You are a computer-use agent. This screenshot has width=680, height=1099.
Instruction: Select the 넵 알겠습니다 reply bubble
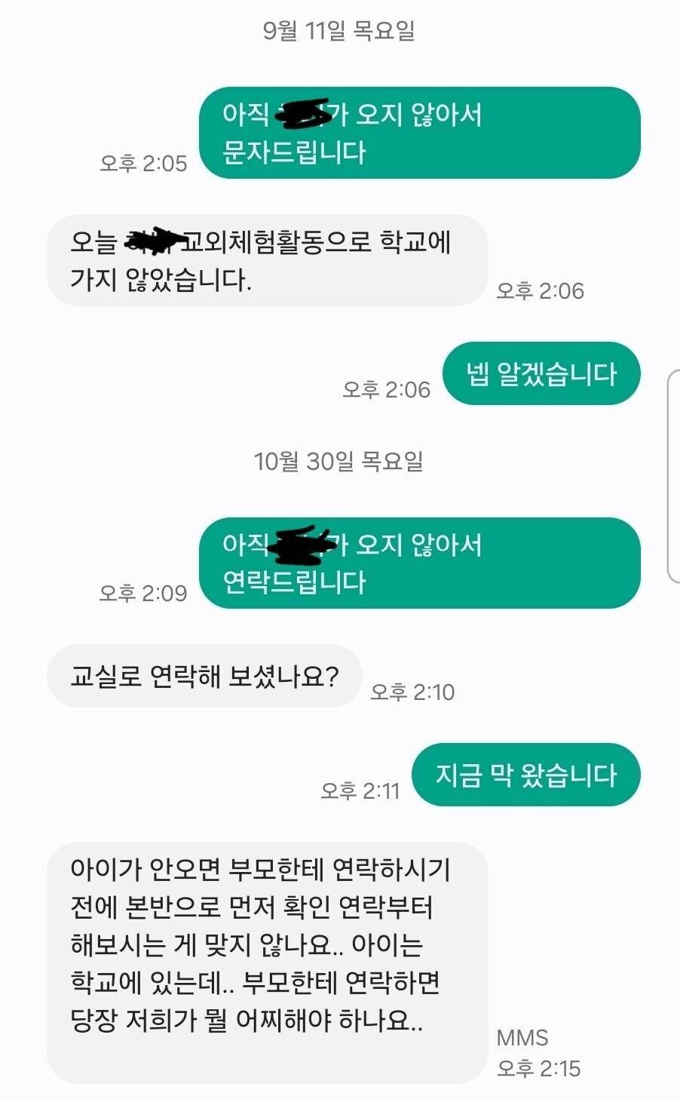click(x=541, y=373)
